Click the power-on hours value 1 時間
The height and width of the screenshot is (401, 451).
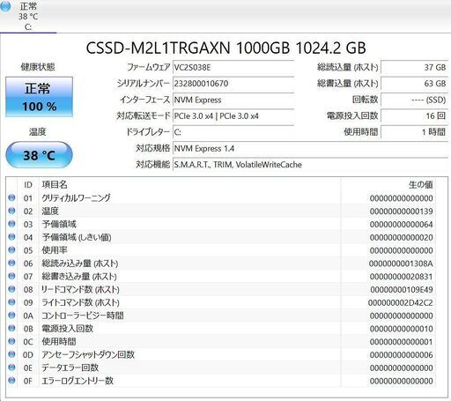(x=414, y=132)
